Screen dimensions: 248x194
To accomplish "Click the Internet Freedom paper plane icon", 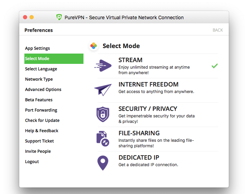I will [103, 90].
